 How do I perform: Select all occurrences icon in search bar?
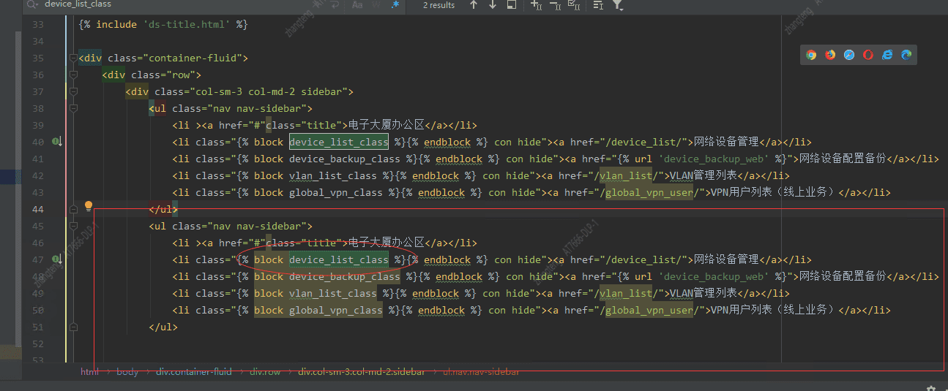click(574, 5)
